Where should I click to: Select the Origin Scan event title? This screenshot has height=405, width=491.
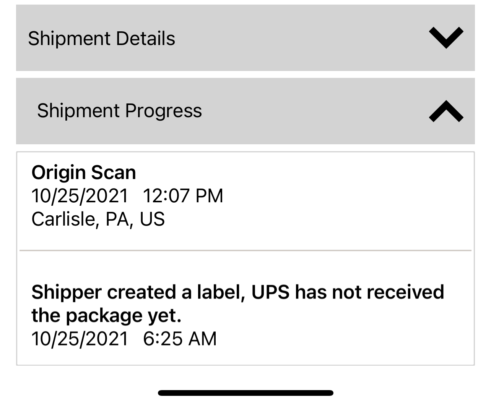coord(84,173)
